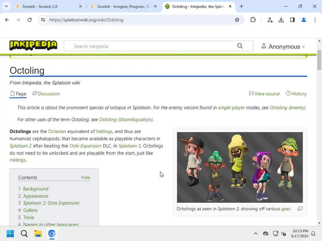This screenshot has width=322, height=241.
Task: Click the cloud sync tray icon
Action: (x=266, y=233)
